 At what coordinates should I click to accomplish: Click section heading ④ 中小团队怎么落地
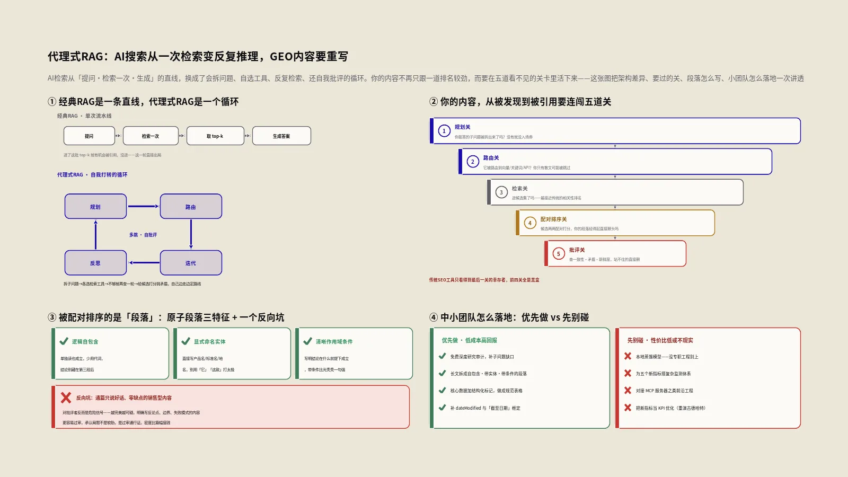[509, 317]
